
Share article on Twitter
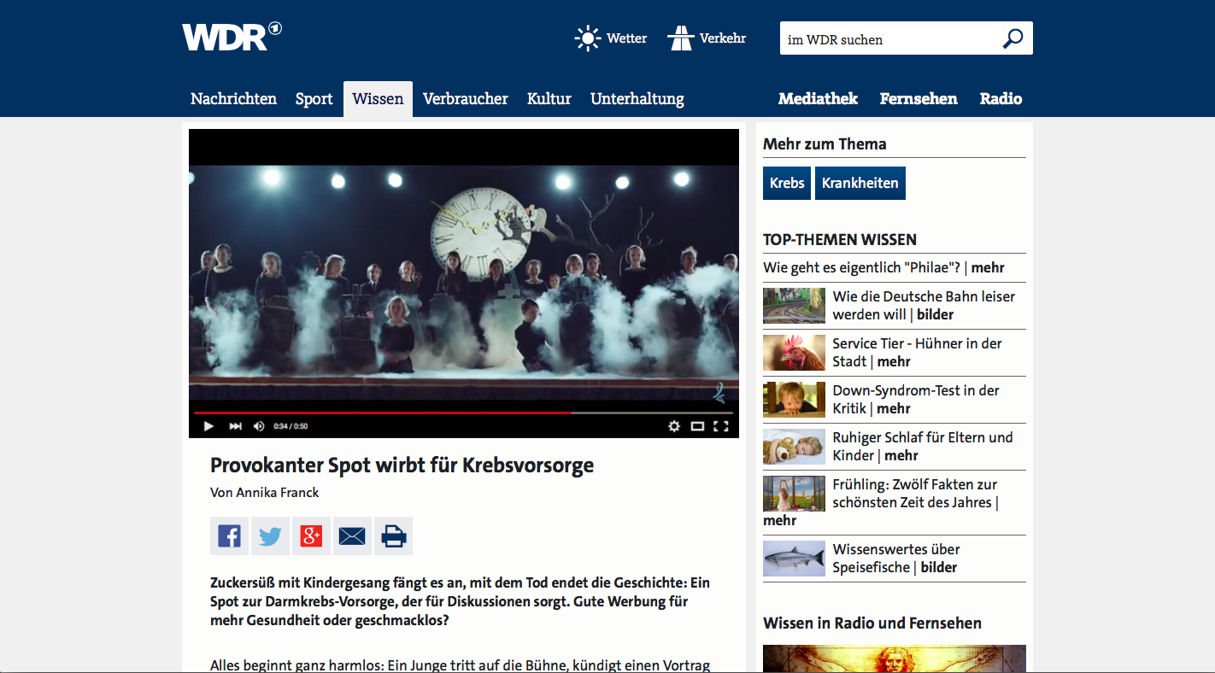270,536
